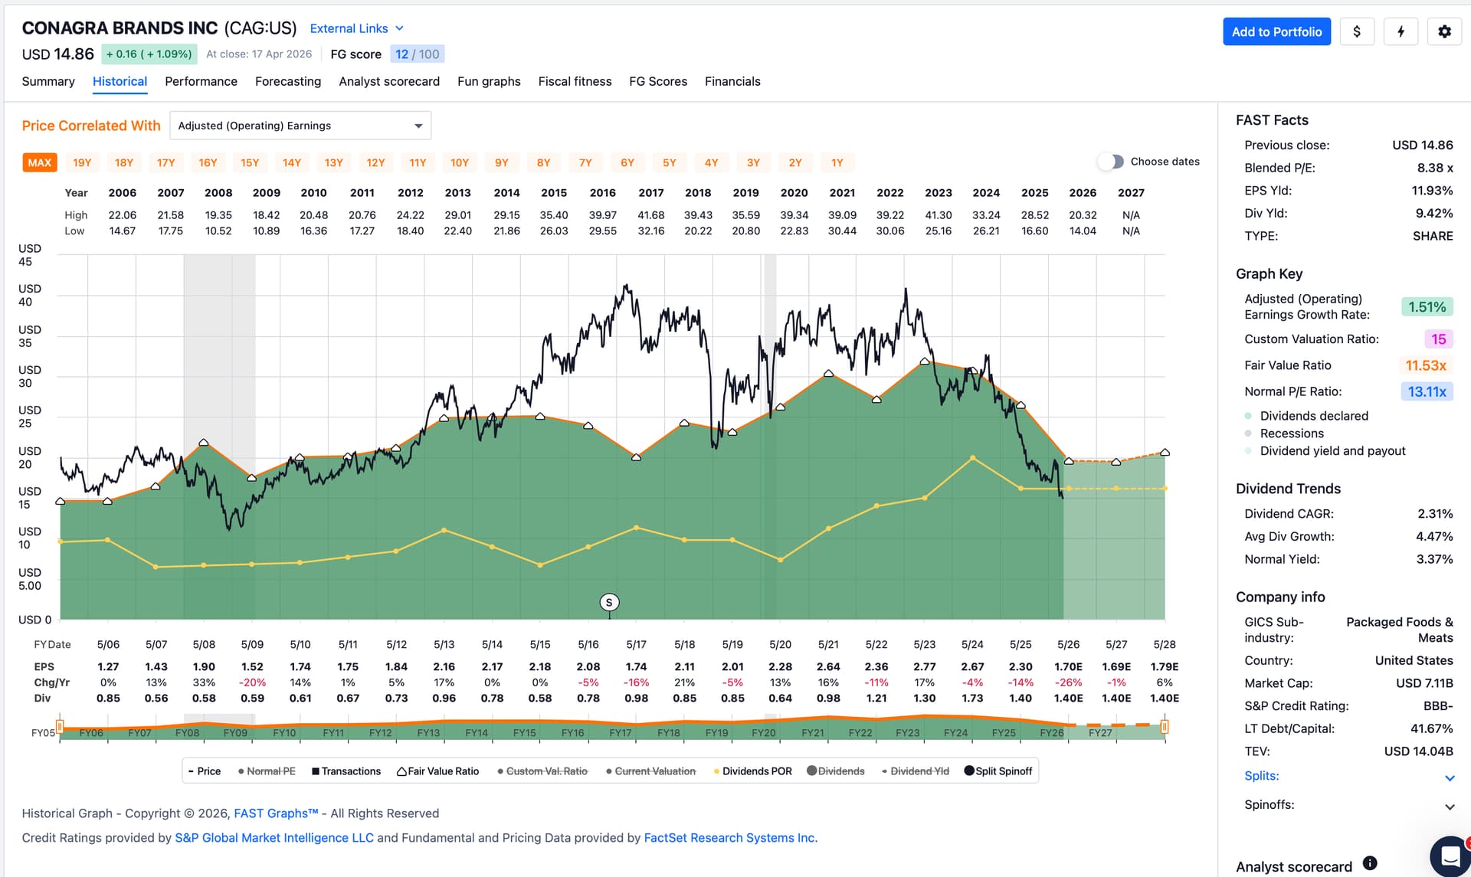The height and width of the screenshot is (877, 1471).
Task: Open the chat bubble widget icon
Action: pyautogui.click(x=1450, y=856)
